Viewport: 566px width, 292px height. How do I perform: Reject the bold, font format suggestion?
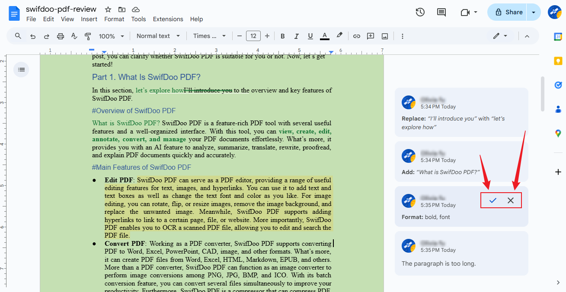point(511,200)
